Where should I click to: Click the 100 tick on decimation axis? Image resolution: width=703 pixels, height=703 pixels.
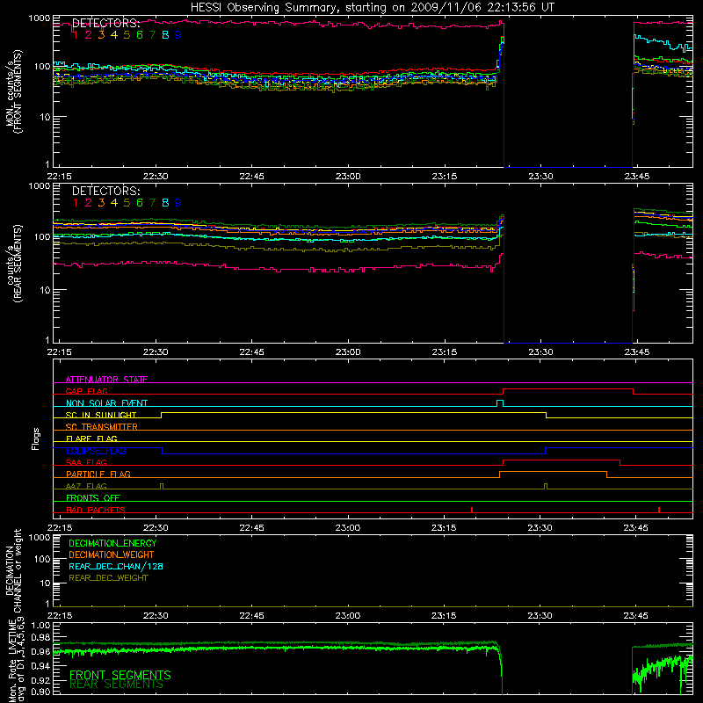tap(42, 559)
